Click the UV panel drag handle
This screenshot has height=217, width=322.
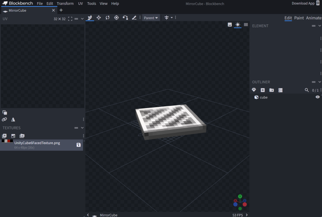tap(76, 19)
